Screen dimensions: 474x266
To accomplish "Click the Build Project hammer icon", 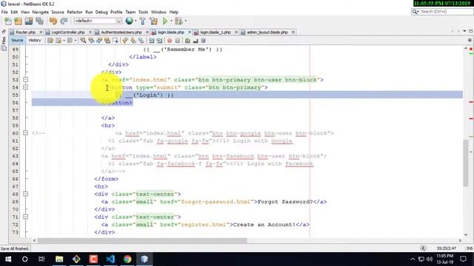I will click(x=142, y=21).
